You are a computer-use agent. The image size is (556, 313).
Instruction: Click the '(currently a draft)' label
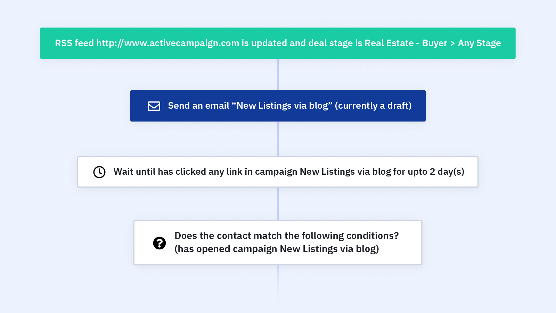[x=373, y=106]
